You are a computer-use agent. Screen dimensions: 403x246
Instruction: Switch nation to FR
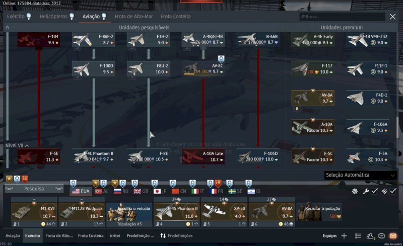tap(217, 191)
